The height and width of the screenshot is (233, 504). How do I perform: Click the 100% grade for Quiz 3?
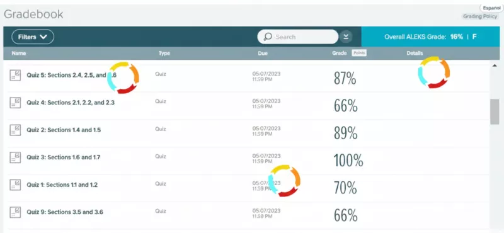pos(348,161)
